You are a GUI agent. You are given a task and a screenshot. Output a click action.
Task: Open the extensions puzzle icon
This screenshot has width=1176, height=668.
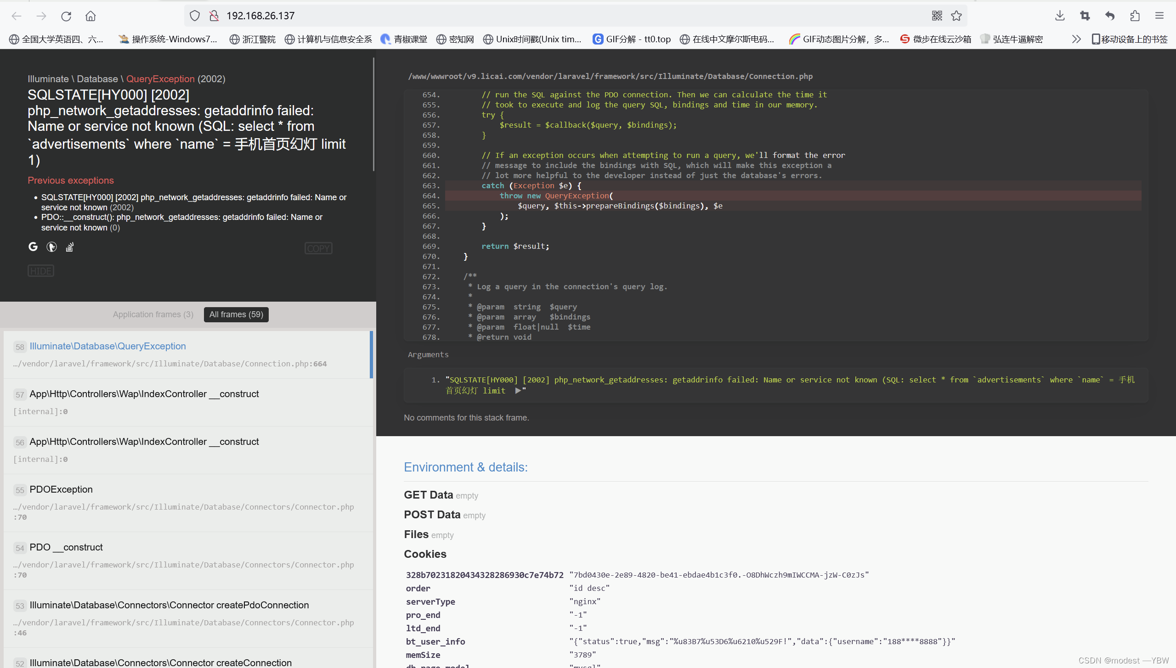1135,16
